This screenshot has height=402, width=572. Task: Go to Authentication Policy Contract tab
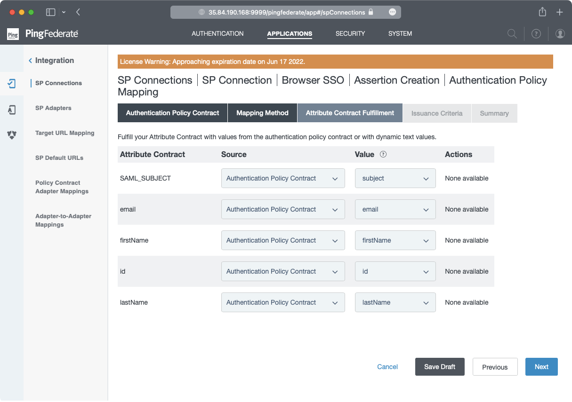[172, 113]
